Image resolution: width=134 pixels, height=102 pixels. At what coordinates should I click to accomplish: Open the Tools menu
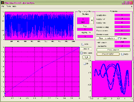pos(9,7)
